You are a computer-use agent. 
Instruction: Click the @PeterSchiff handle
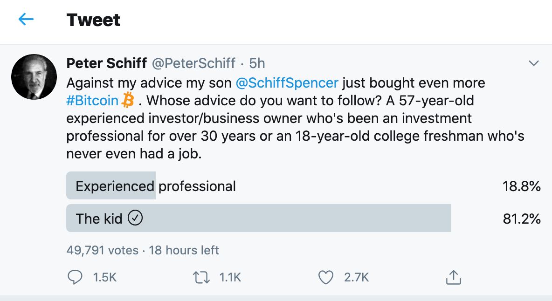coord(193,63)
